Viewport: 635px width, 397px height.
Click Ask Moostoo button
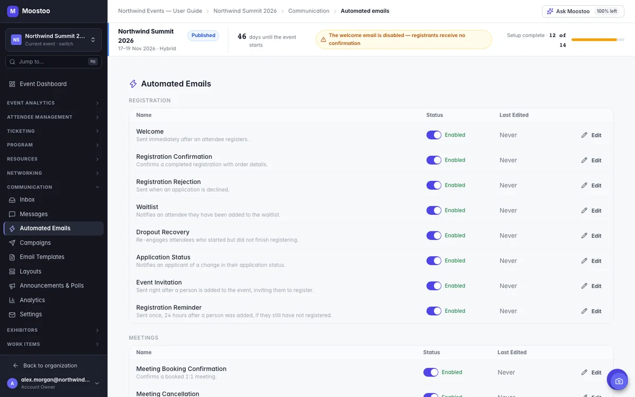tap(583, 11)
